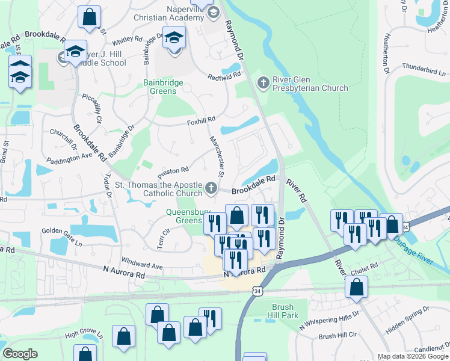Select the River Glen Presbyterian Church pin
Image resolution: width=450 pixels, height=361 pixels.
coord(264,84)
